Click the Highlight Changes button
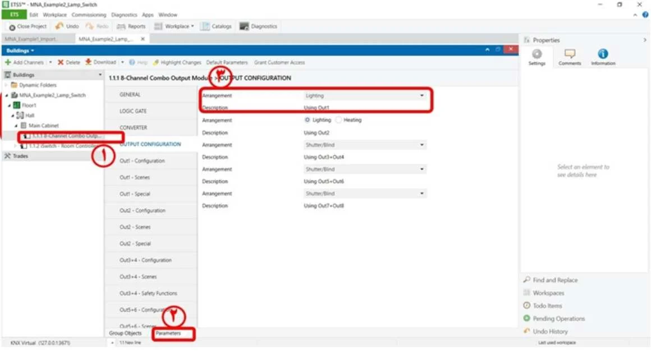Image resolution: width=651 pixels, height=351 pixels. pos(177,62)
